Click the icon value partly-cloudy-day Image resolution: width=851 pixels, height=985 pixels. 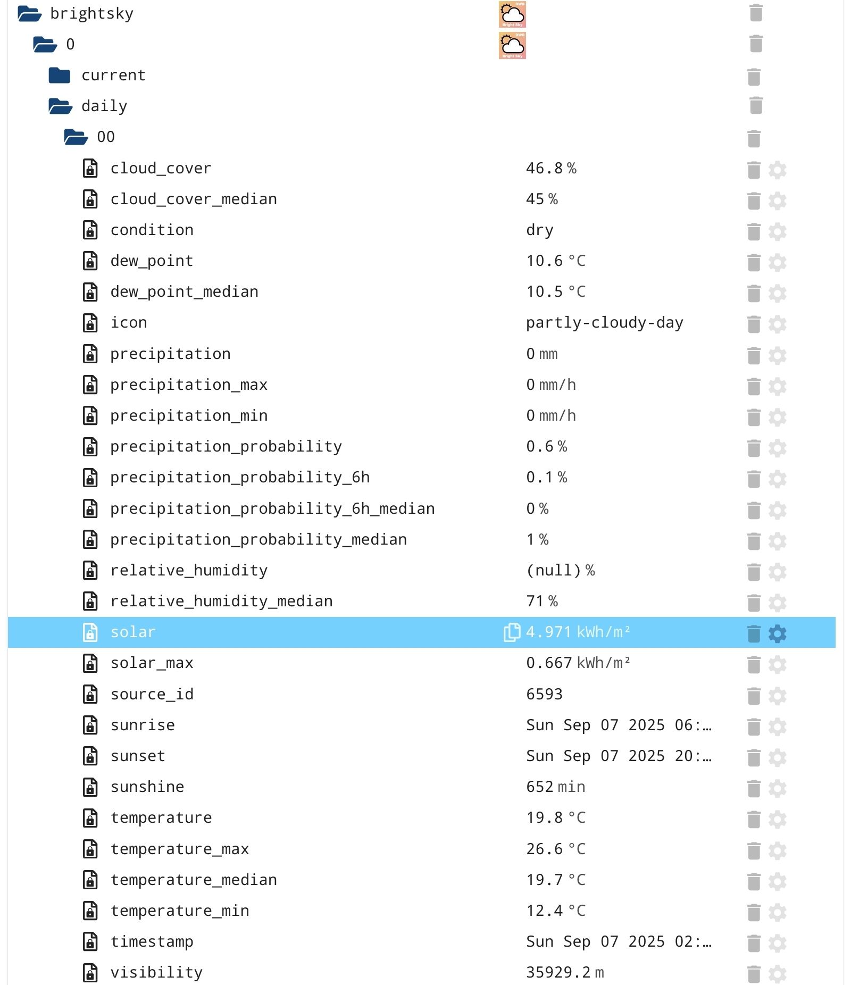pyautogui.click(x=604, y=323)
